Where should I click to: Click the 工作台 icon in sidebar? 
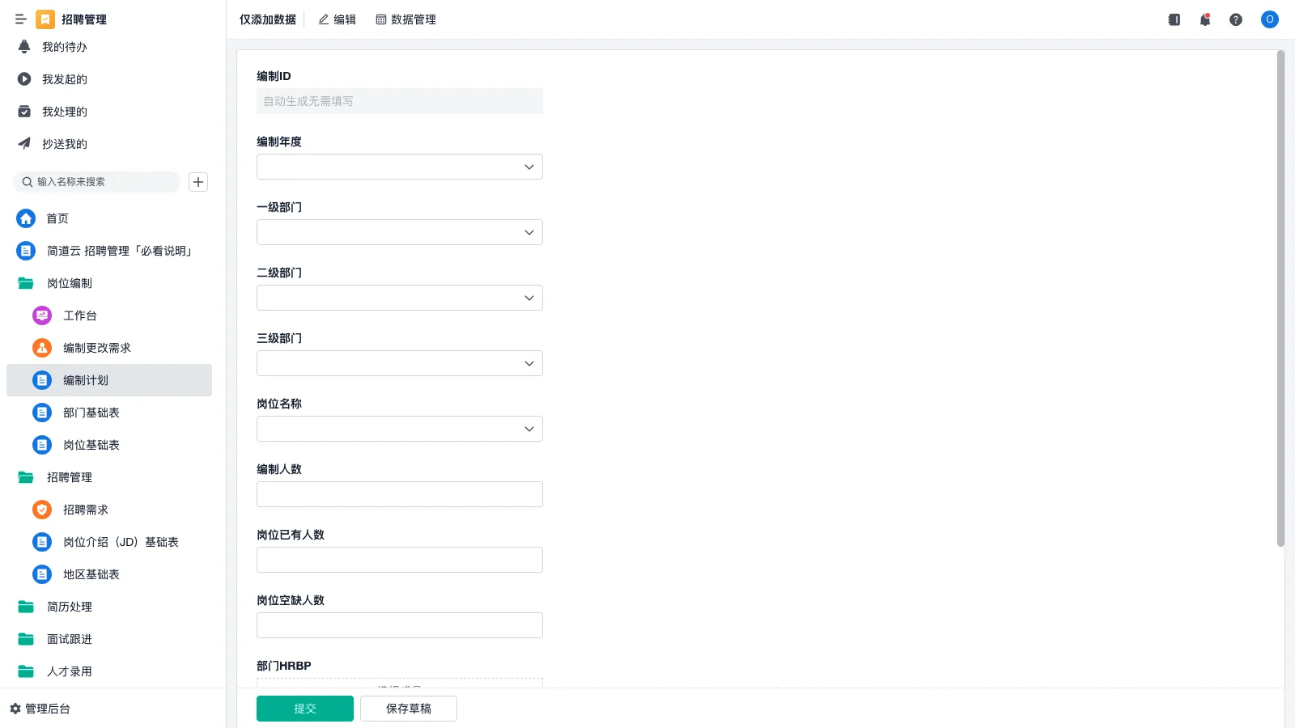41,315
